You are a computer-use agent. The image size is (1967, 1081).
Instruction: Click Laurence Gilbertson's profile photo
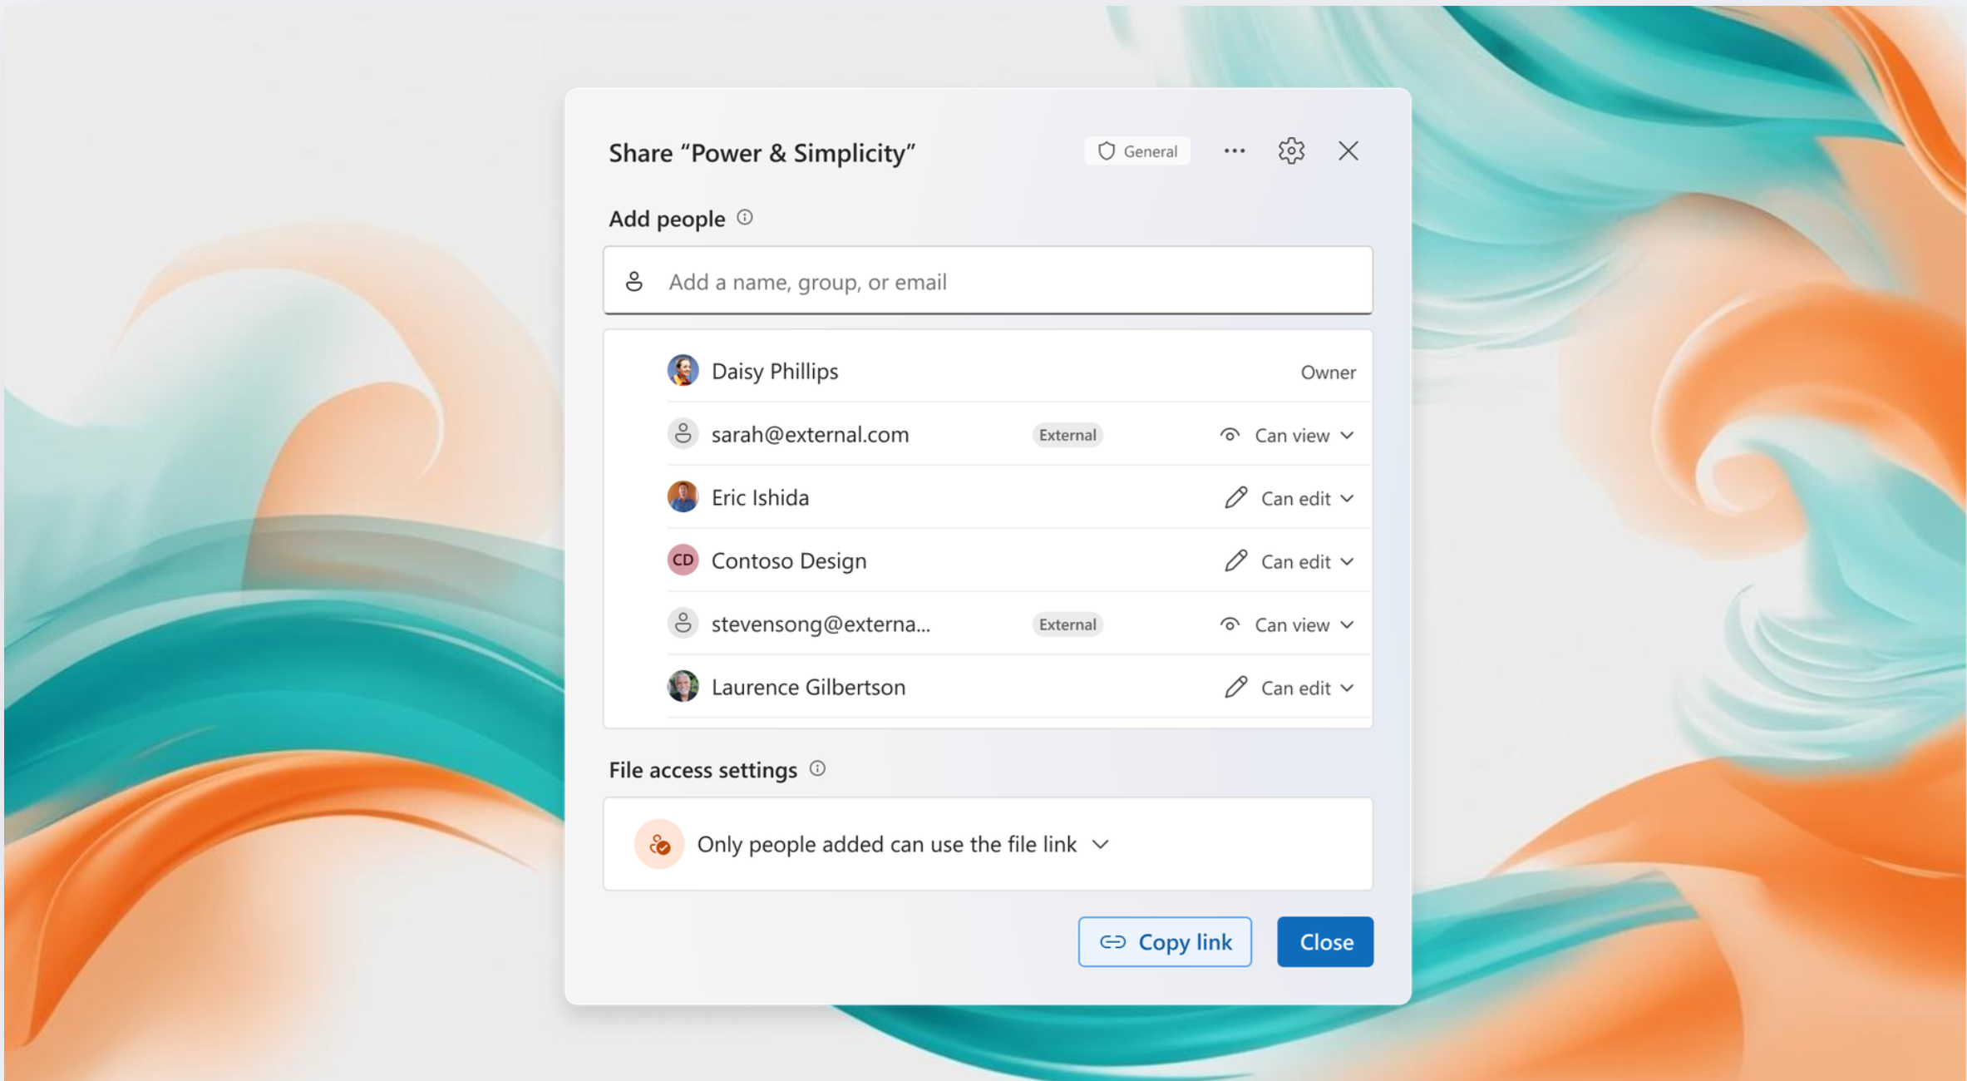pos(683,687)
